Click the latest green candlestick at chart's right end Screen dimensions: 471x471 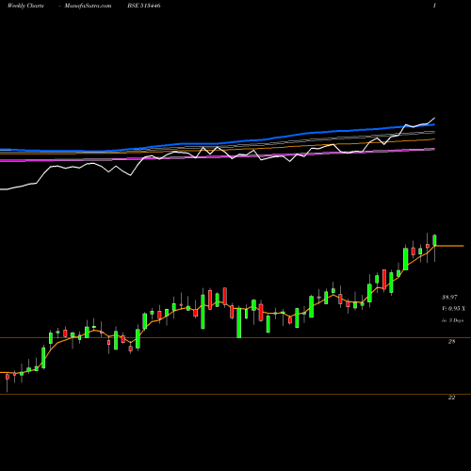pos(435,240)
